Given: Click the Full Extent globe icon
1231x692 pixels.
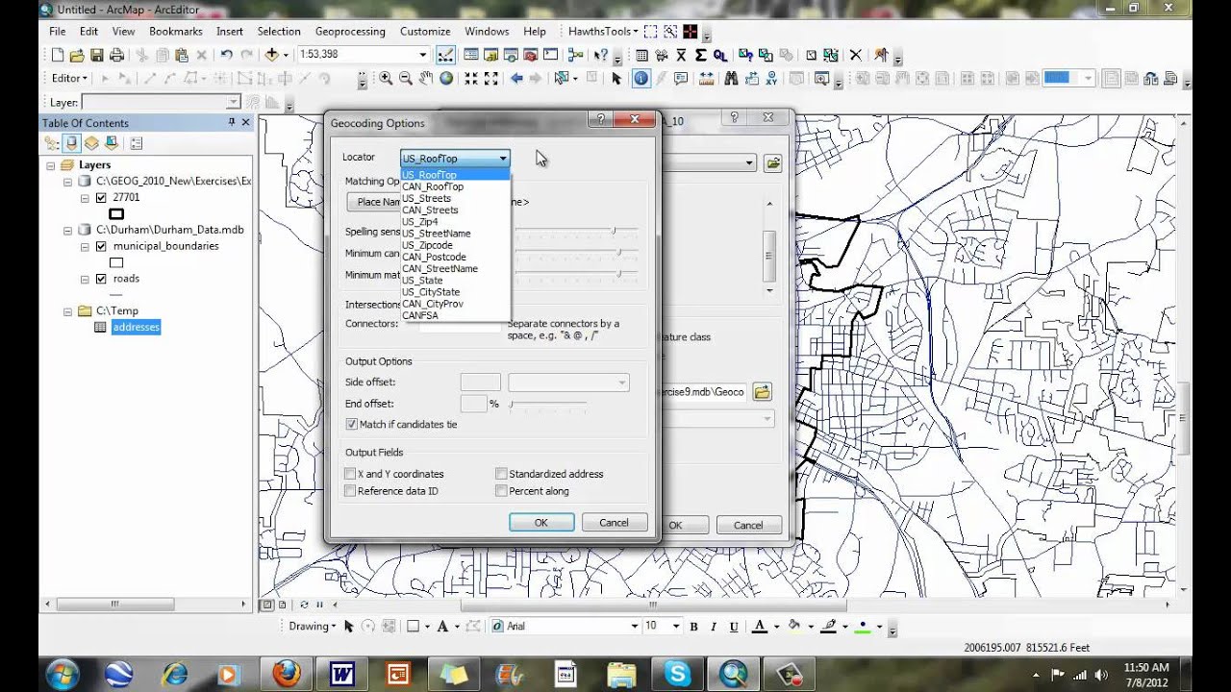Looking at the screenshot, I should [446, 79].
